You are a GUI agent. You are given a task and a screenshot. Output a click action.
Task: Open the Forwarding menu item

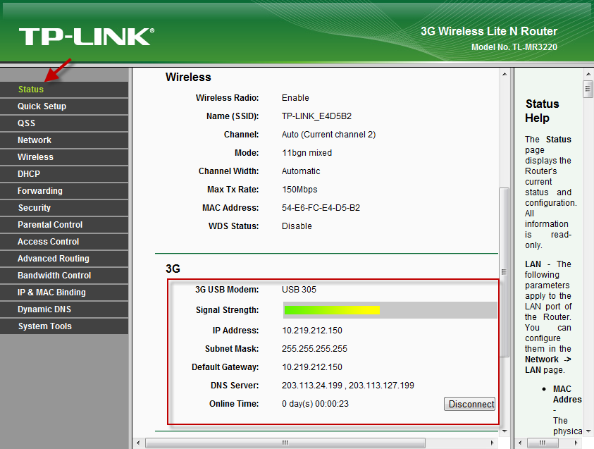tap(64, 191)
